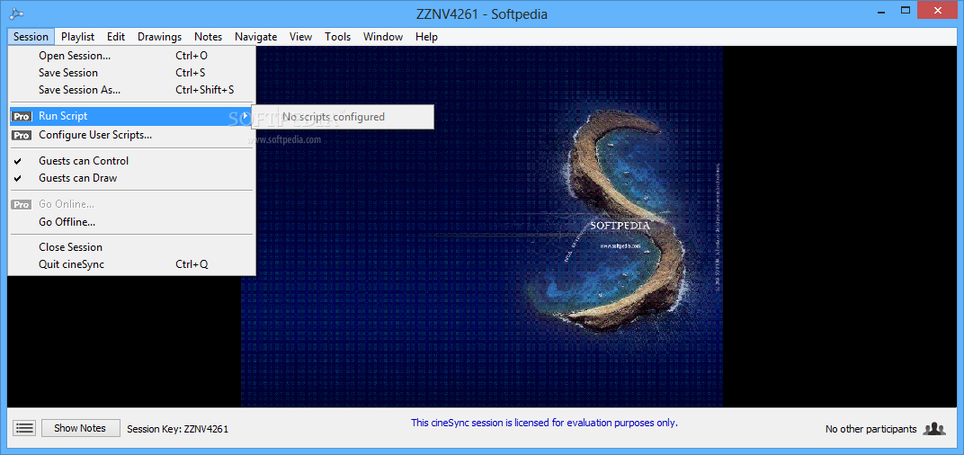Choose Close Session from the menu
Image resolution: width=964 pixels, height=455 pixels.
click(x=131, y=247)
